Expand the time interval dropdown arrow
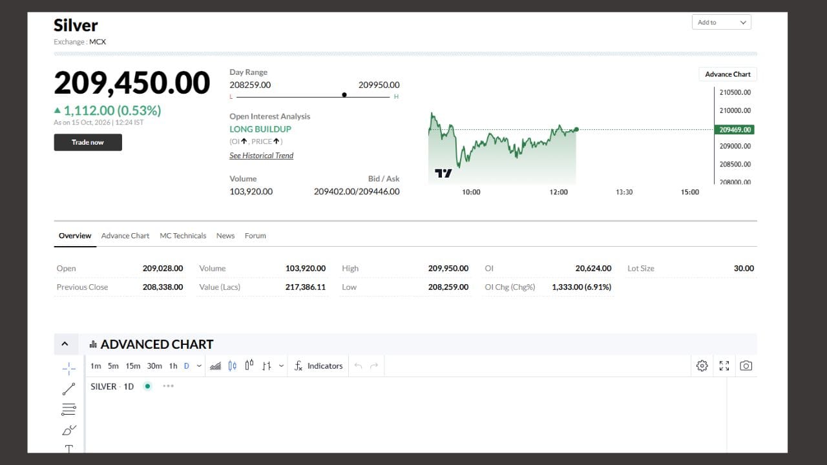 (199, 366)
